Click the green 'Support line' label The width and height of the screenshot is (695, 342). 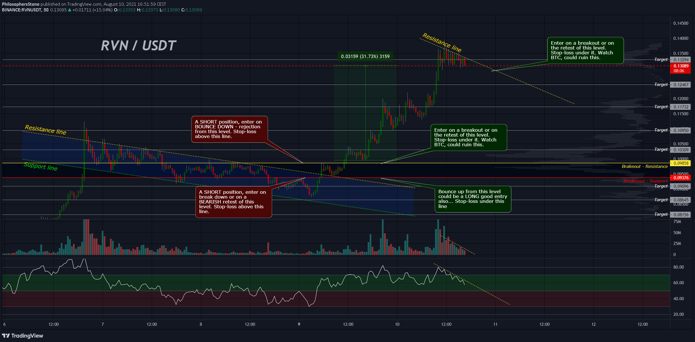point(40,166)
